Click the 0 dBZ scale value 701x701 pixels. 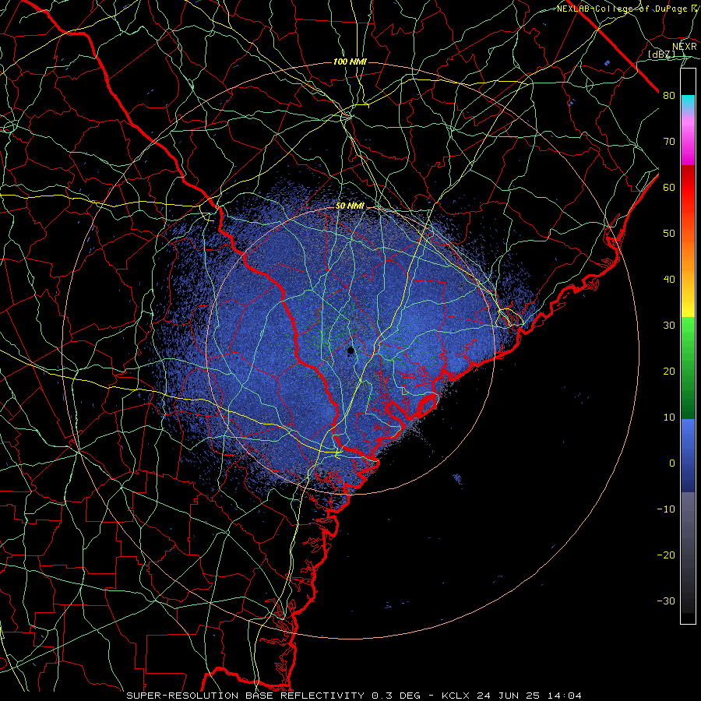tap(672, 463)
